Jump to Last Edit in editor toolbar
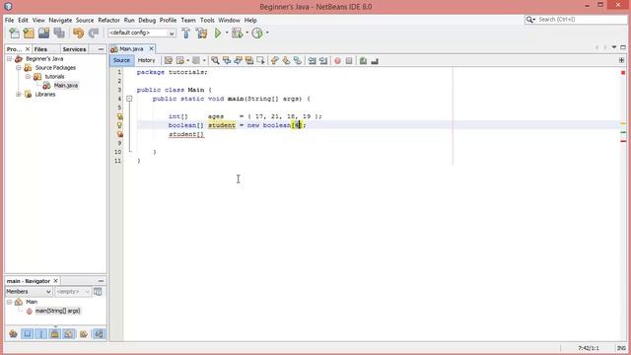Image resolution: width=631 pixels, height=355 pixels. (x=169, y=61)
